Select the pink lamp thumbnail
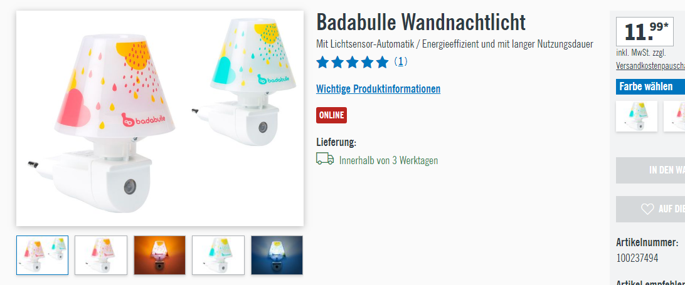Viewport: 685px width, 285px height. pyautogui.click(x=101, y=256)
